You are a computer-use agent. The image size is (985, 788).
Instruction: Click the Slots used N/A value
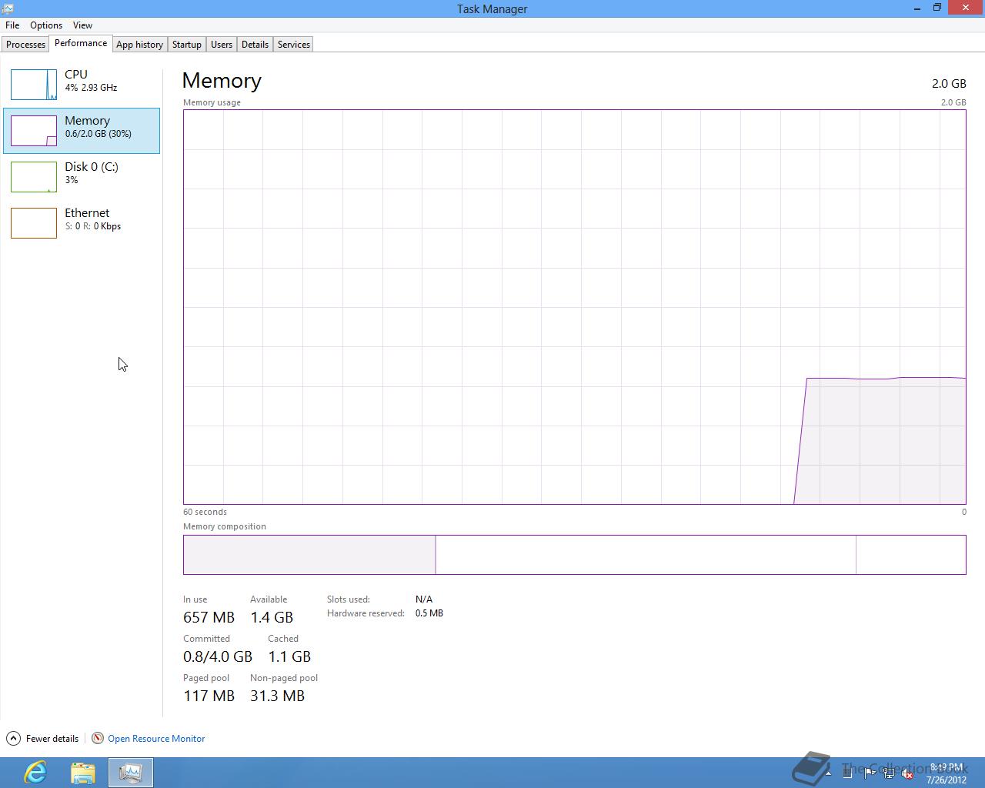click(x=423, y=599)
